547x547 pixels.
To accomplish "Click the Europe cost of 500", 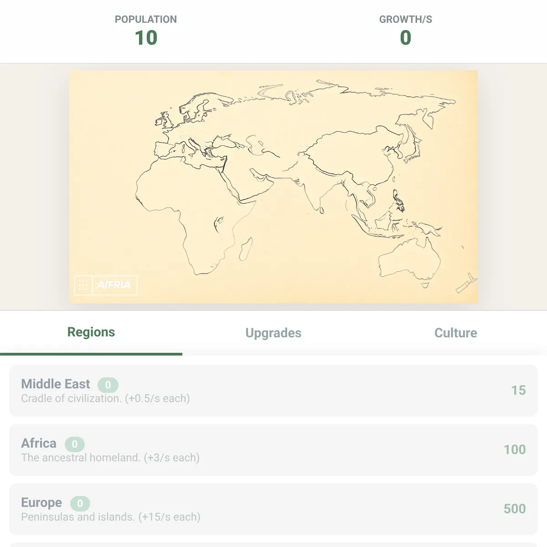I will pos(515,509).
